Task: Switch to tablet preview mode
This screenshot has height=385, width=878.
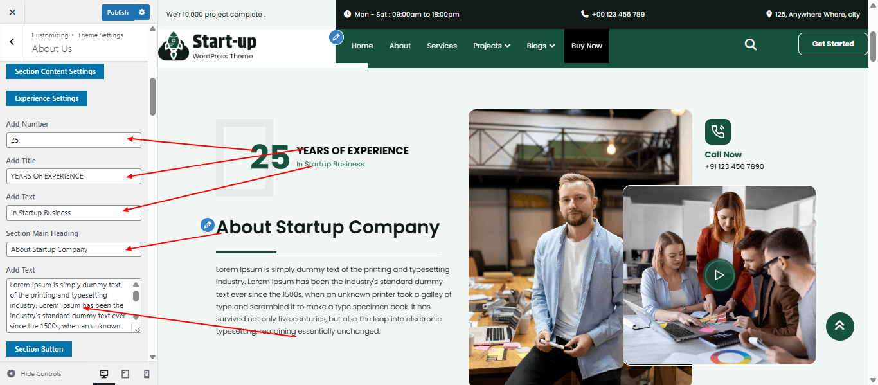Action: coord(125,373)
